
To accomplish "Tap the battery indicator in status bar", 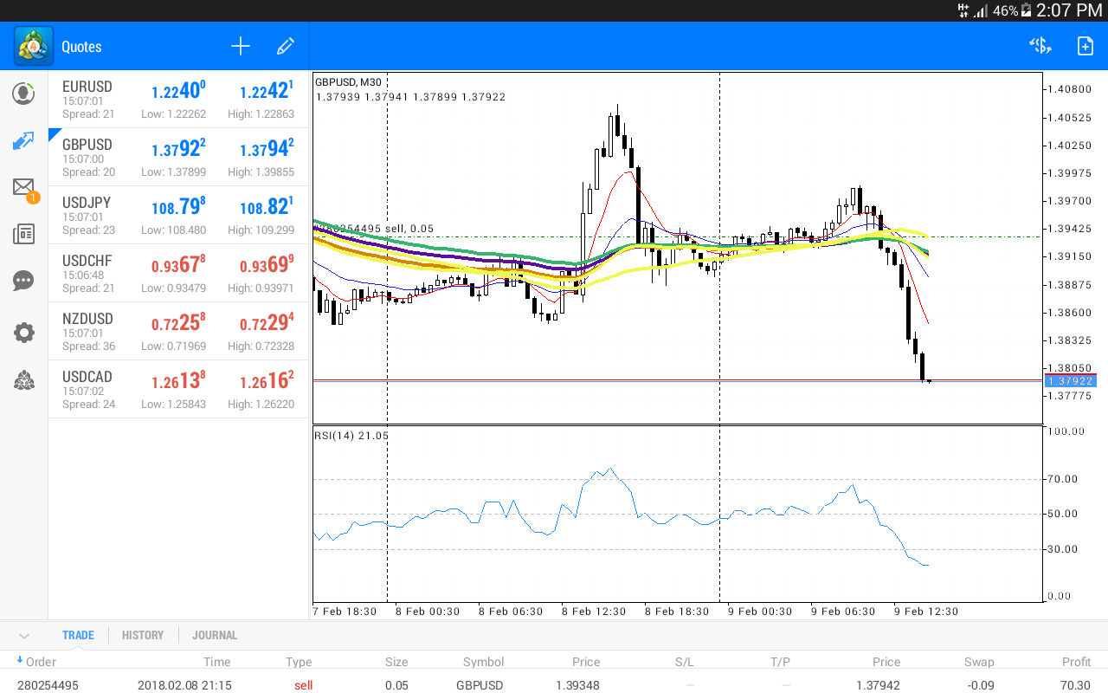I will click(x=1027, y=10).
